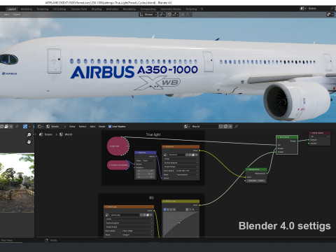Select the collapsed red rounded node

point(118,165)
